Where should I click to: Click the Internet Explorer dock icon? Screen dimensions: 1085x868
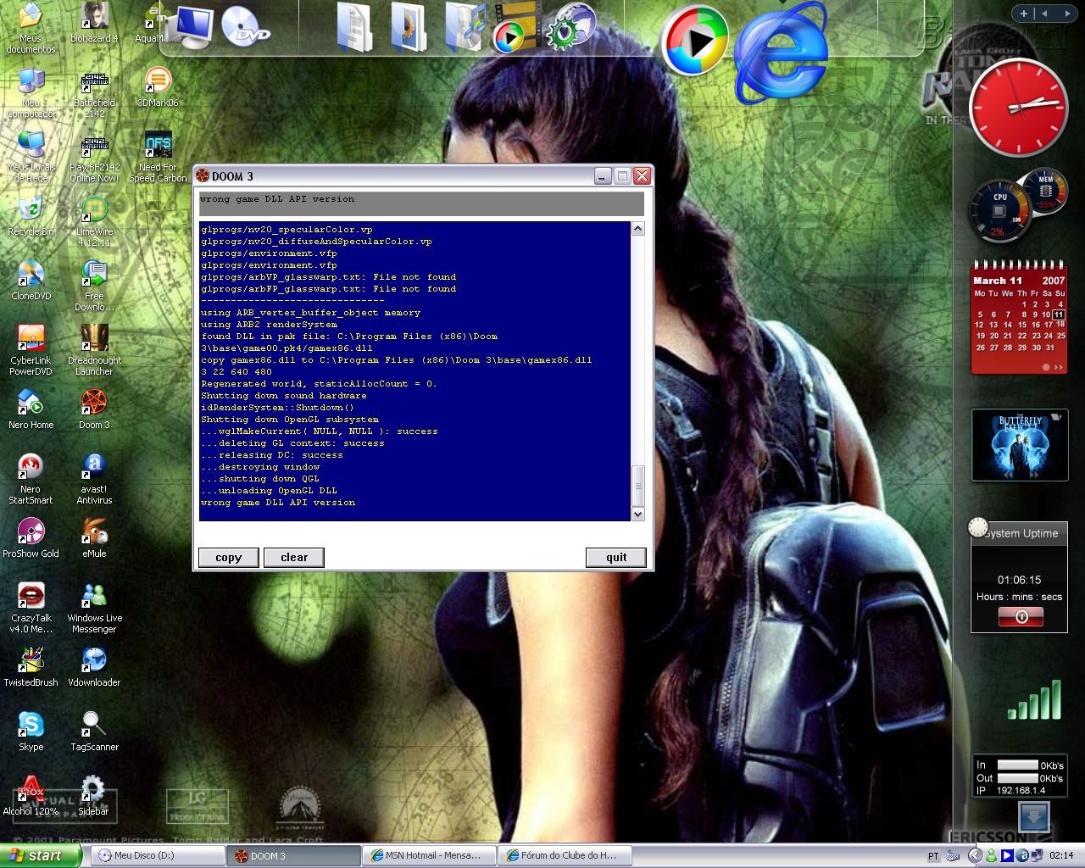(x=781, y=53)
